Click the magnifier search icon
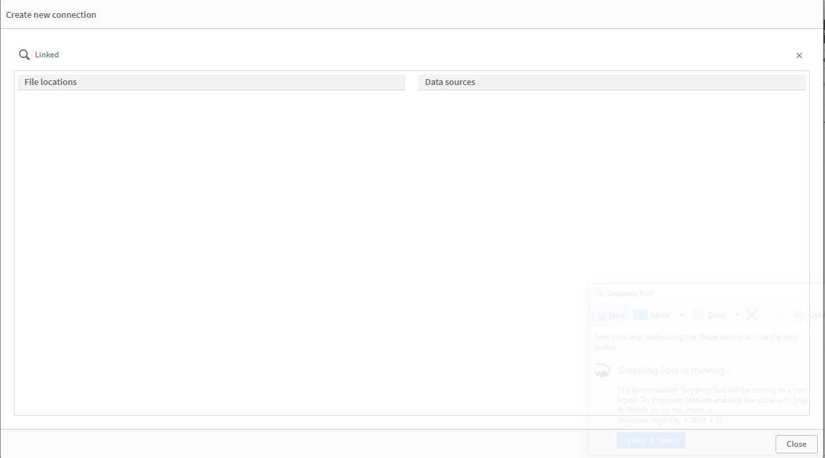The image size is (825, 458). [x=24, y=55]
